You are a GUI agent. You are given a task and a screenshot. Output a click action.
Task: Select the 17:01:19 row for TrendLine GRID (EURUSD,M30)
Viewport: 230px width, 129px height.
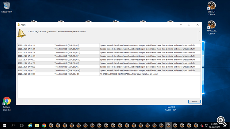click(x=109, y=49)
